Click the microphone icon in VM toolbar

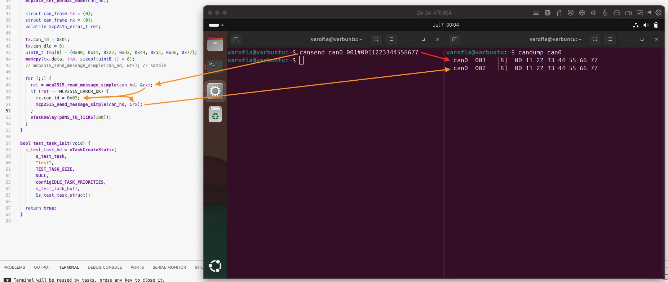[x=605, y=13]
